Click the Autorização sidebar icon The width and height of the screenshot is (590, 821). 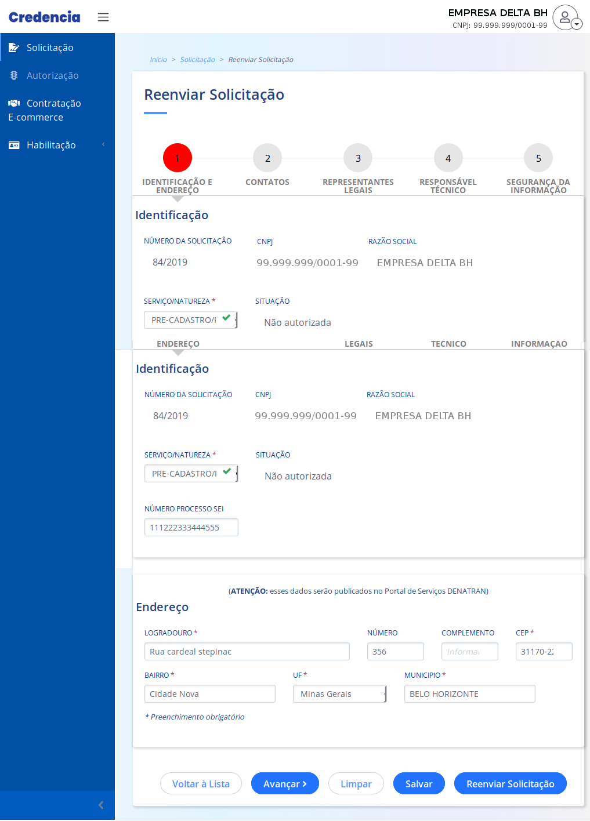click(14, 75)
